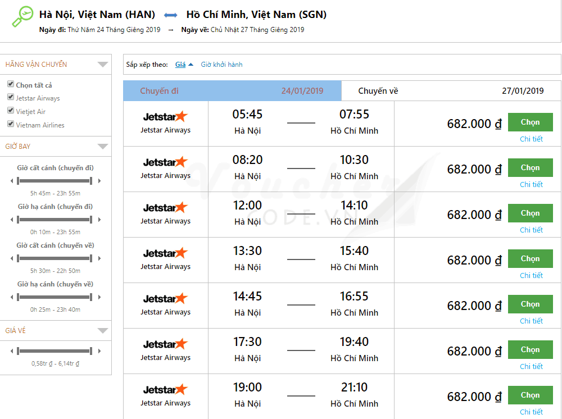
Task: Open Chi tiết for the 14:45 flight
Action: click(x=531, y=321)
